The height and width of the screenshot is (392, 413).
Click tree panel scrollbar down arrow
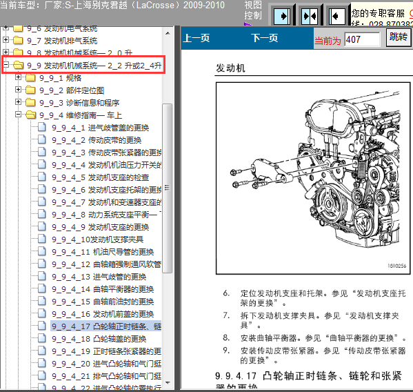click(x=168, y=382)
